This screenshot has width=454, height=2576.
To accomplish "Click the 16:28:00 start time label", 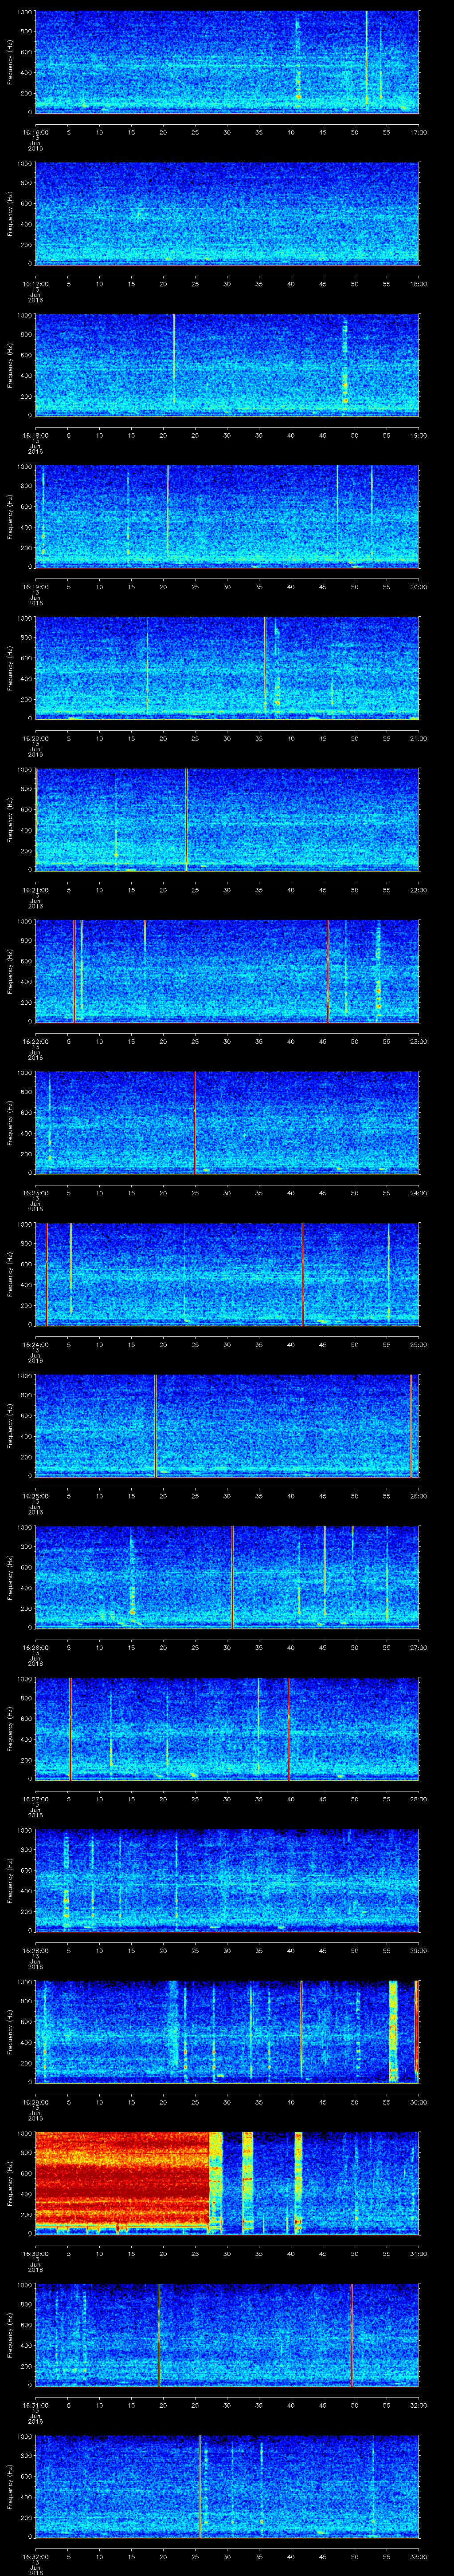I will (35, 1950).
